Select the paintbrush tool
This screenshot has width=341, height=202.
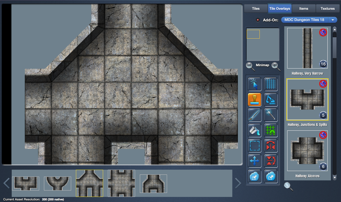(x=254, y=115)
